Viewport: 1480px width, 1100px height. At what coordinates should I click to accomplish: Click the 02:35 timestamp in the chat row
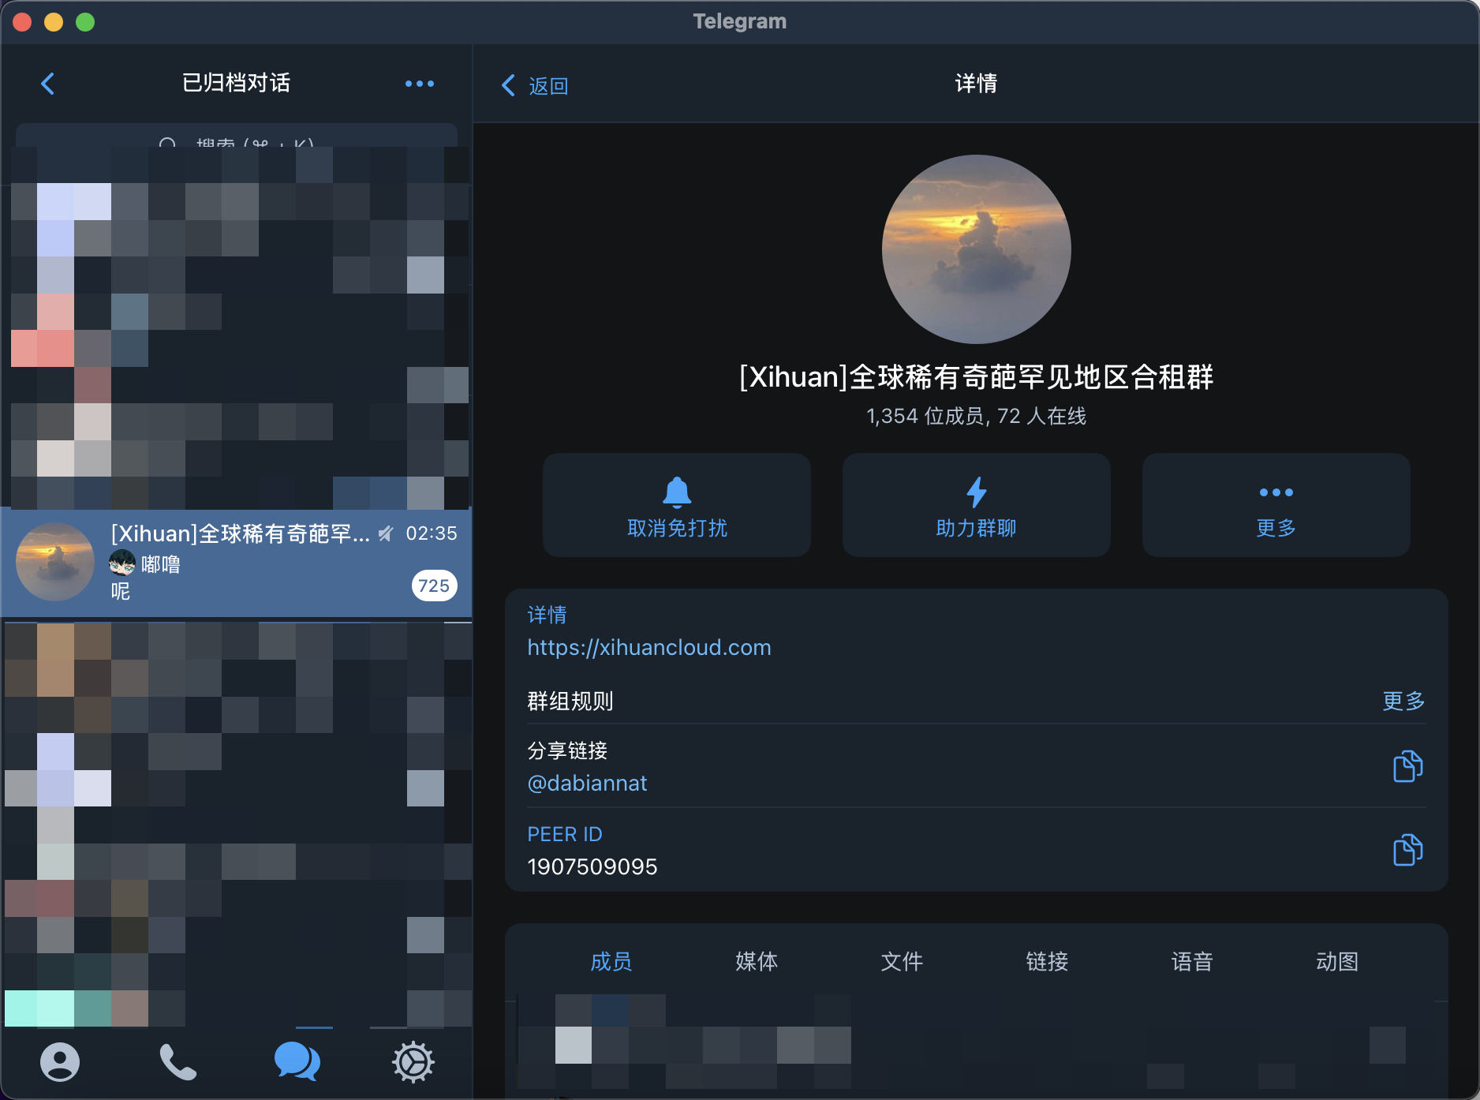click(x=432, y=533)
